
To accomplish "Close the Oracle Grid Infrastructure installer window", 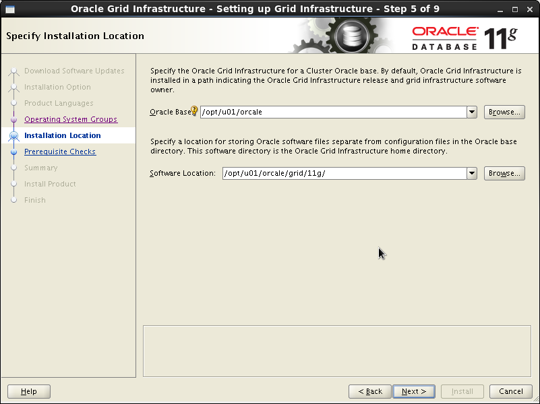I will tap(530, 9).
